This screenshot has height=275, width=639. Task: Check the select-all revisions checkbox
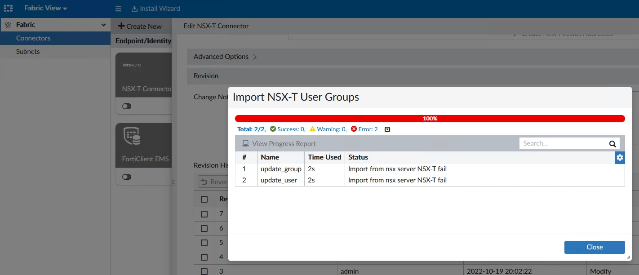(x=204, y=199)
